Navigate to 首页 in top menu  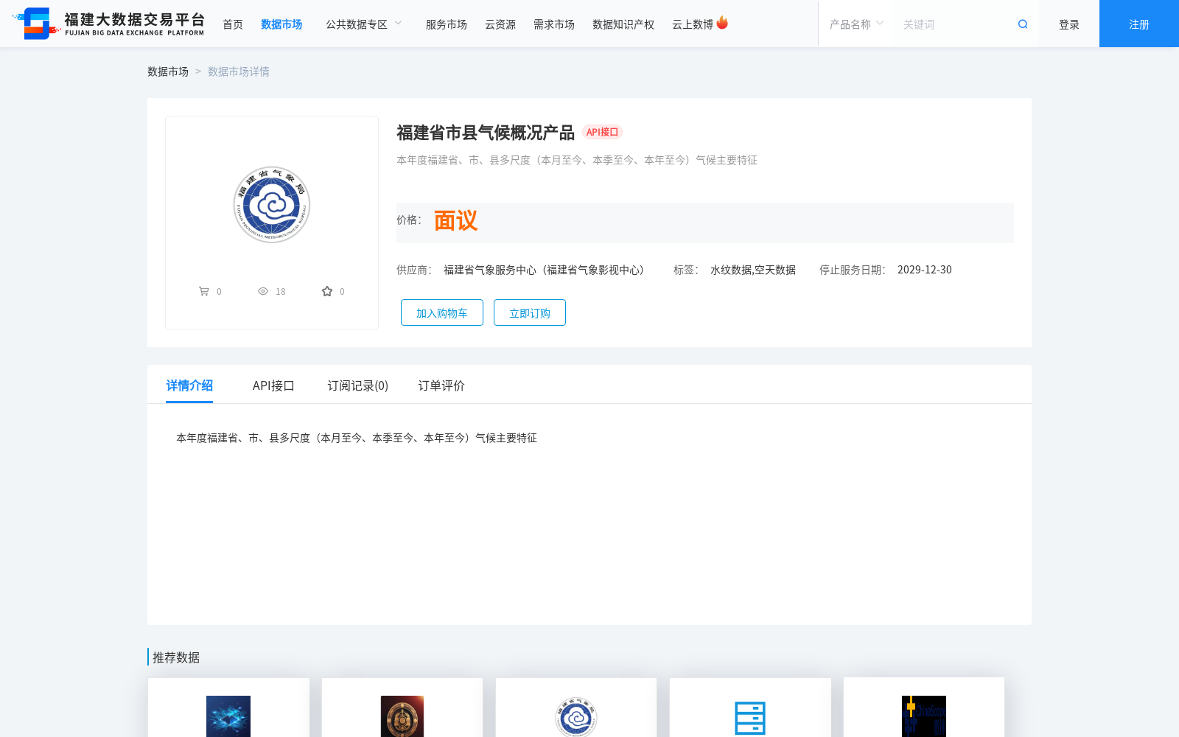(x=232, y=24)
